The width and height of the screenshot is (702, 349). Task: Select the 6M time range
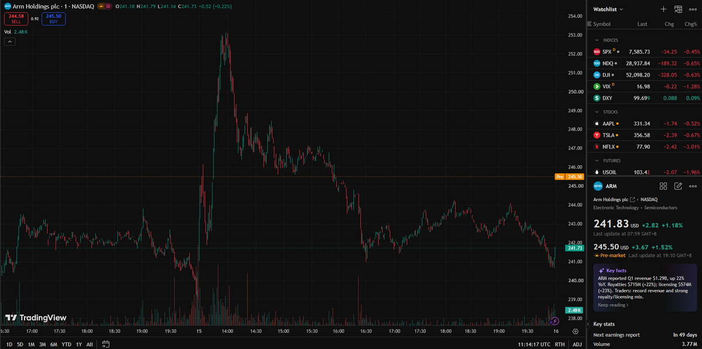[54, 344]
